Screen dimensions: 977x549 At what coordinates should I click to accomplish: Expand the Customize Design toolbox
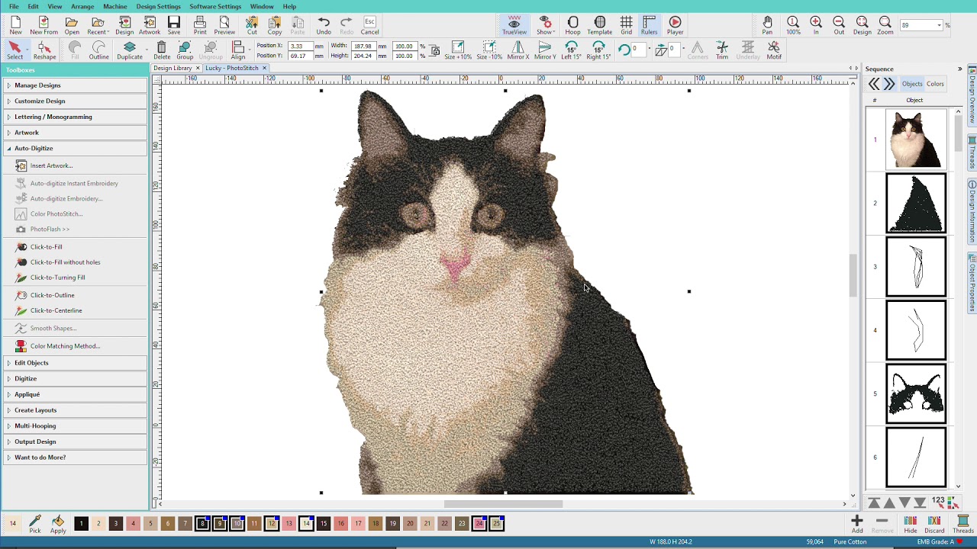(75, 101)
